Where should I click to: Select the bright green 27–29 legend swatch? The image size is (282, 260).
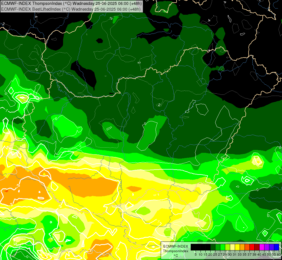coord(223,247)
